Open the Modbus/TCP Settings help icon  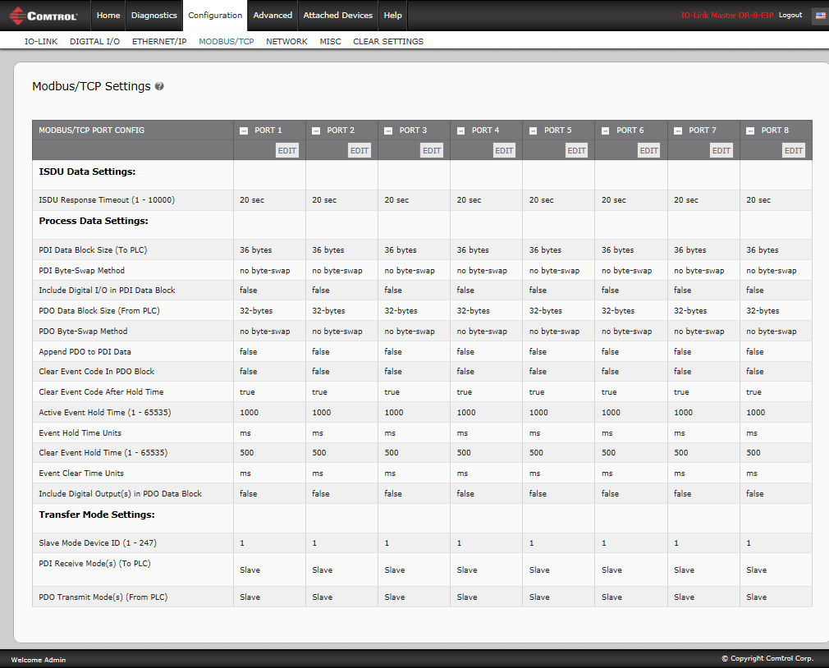(x=159, y=86)
